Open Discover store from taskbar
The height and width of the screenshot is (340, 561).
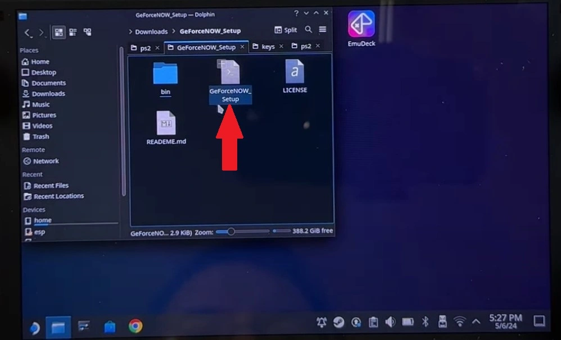tap(110, 327)
